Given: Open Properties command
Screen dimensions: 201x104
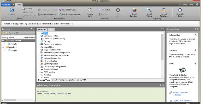Looking at the screenshot, I should pyautogui.click(x=105, y=10).
